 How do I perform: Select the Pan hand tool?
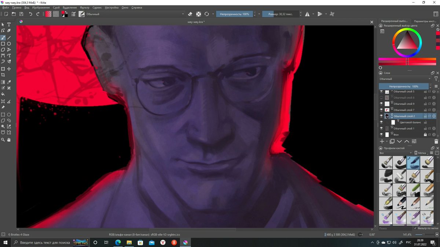tap(9, 140)
